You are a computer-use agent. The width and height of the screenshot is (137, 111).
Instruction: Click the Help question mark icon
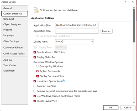(125, 2)
